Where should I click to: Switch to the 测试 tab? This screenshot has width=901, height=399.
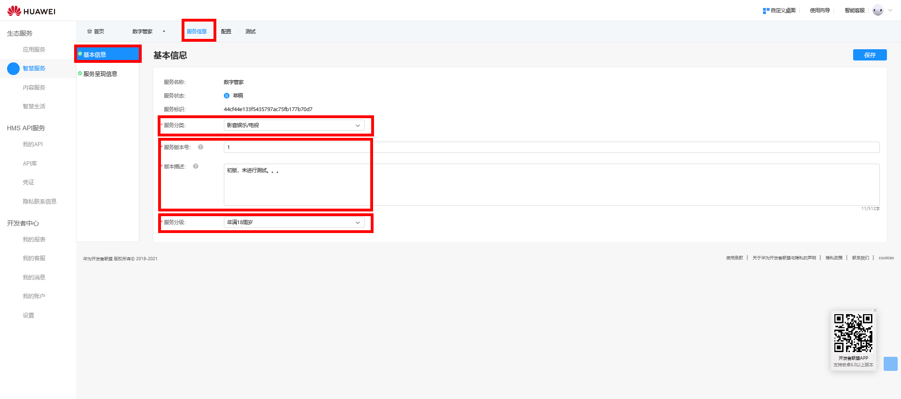click(x=251, y=31)
